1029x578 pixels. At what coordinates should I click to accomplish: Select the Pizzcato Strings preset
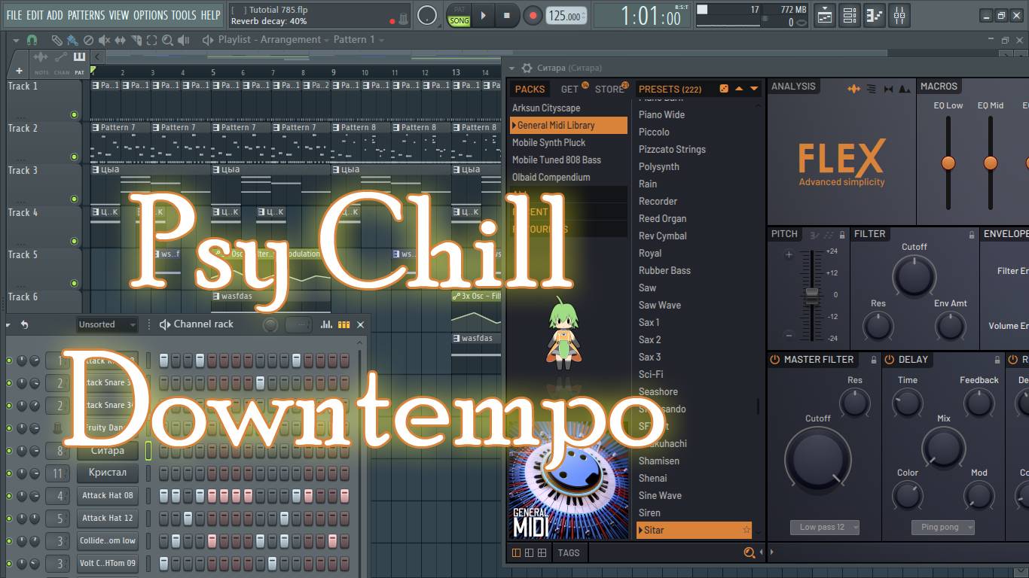click(672, 149)
